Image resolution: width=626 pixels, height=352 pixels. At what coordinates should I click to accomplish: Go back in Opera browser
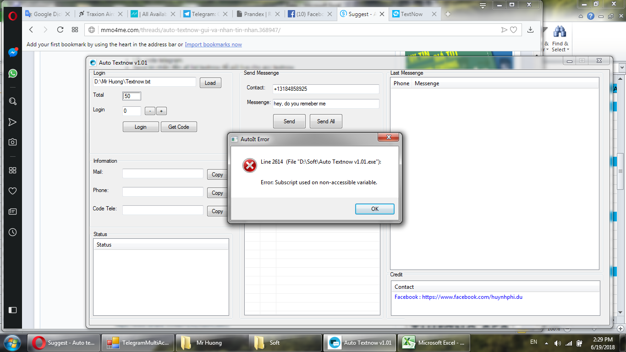(x=31, y=30)
